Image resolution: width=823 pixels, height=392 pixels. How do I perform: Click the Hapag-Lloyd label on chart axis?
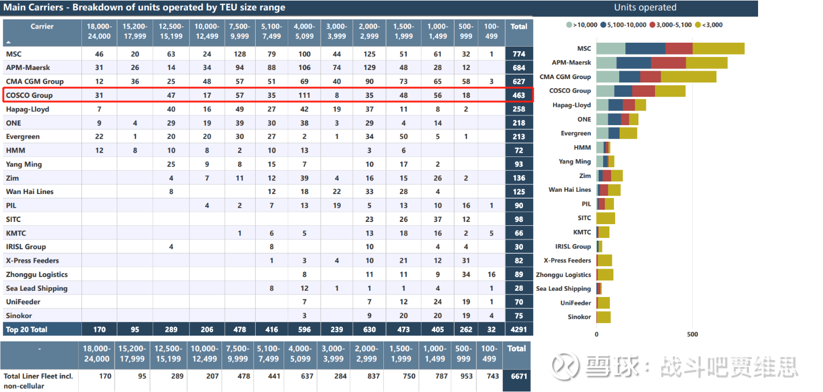(x=572, y=105)
